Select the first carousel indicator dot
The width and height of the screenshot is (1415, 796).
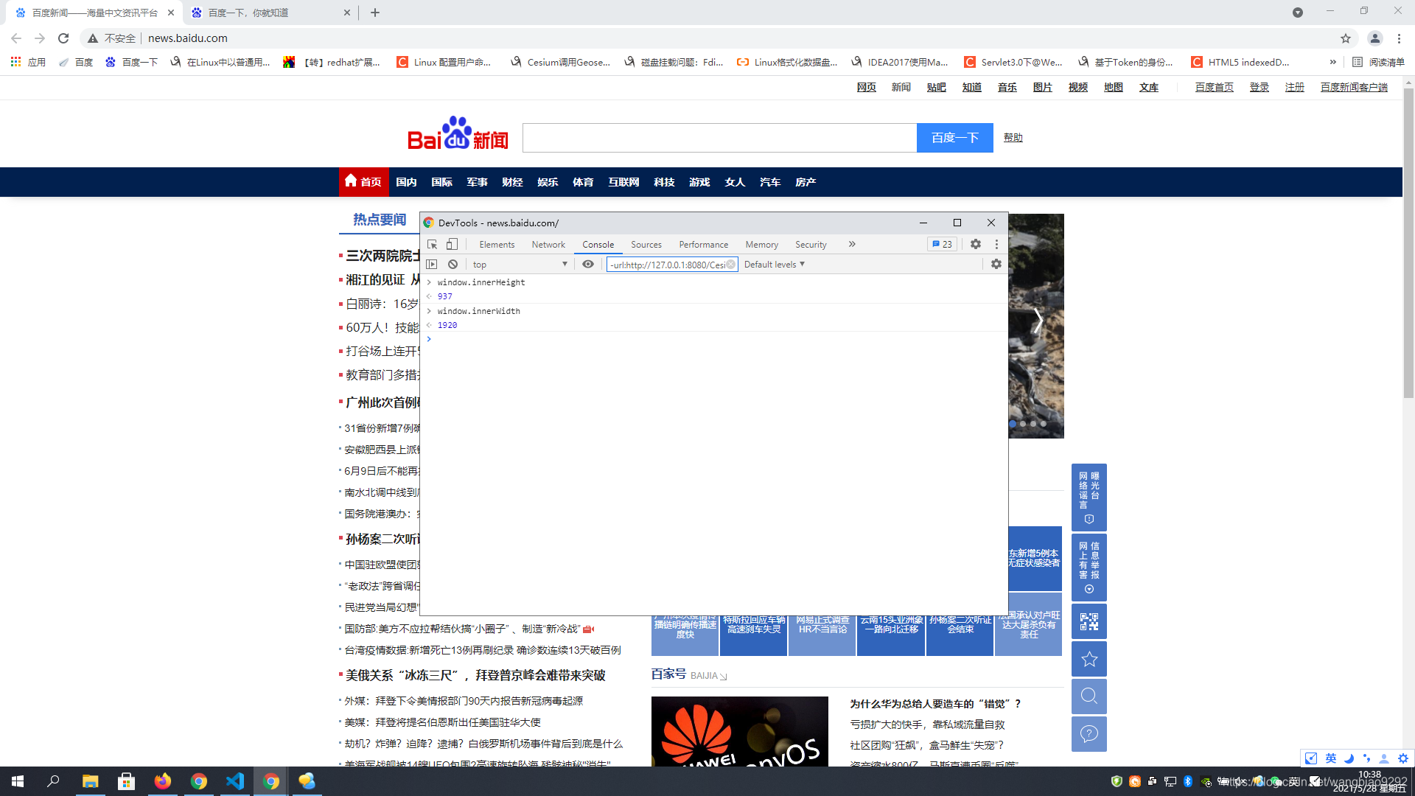coord(1013,424)
